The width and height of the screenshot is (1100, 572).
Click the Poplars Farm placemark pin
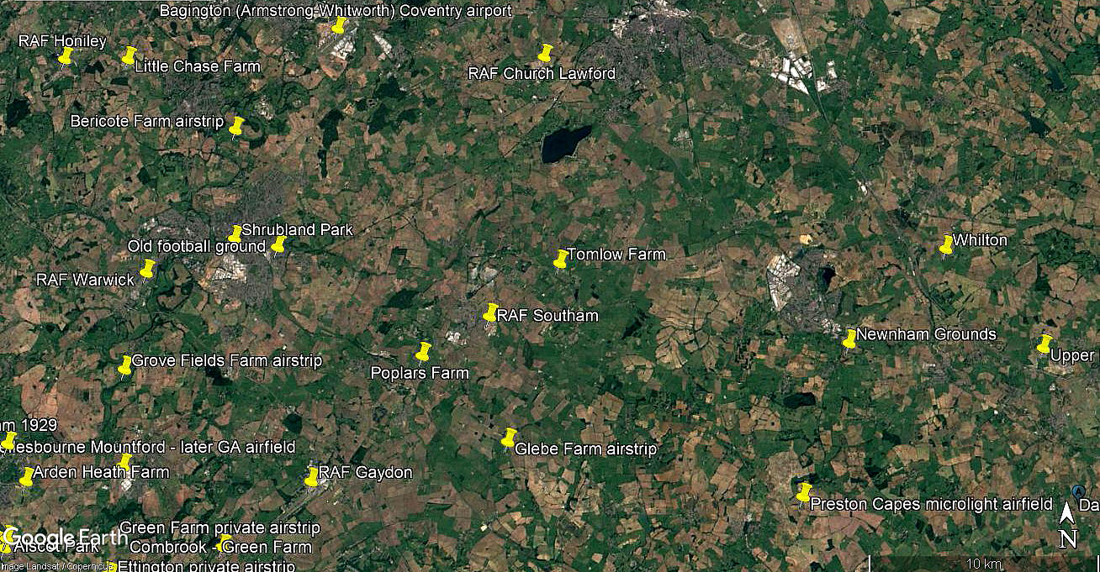pyautogui.click(x=423, y=352)
